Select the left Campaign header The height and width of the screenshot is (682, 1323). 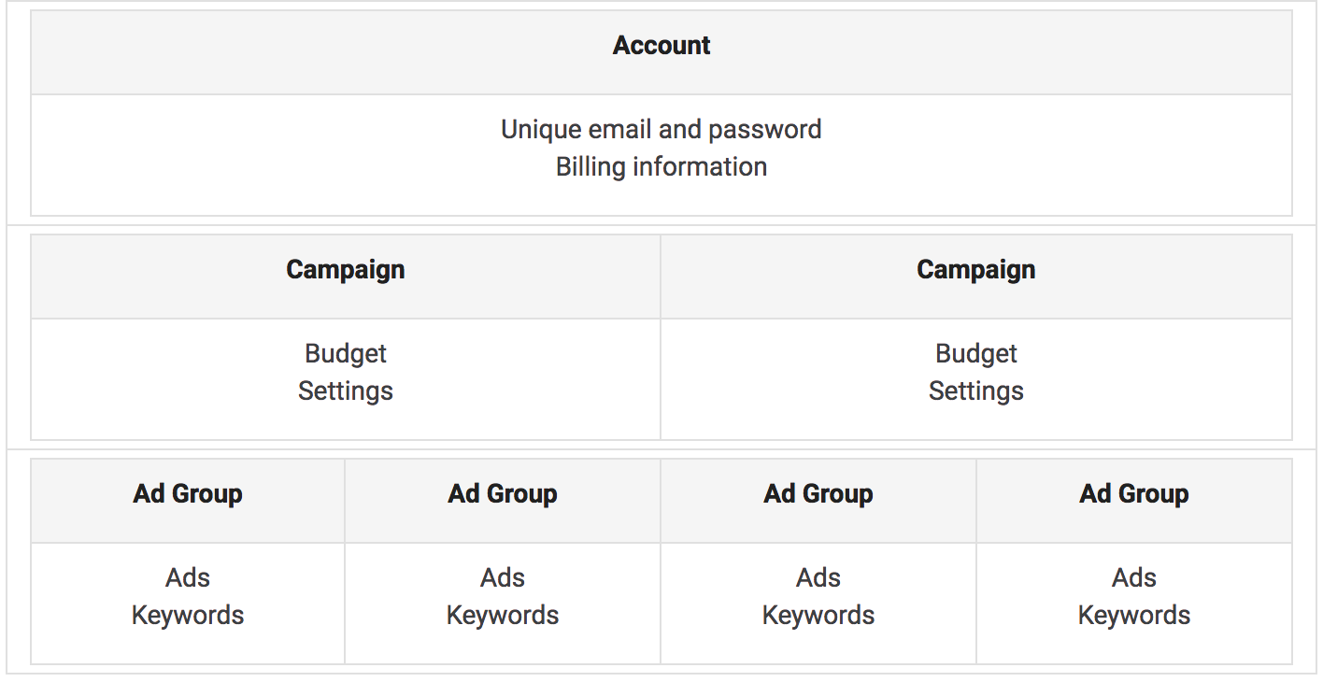tap(346, 270)
